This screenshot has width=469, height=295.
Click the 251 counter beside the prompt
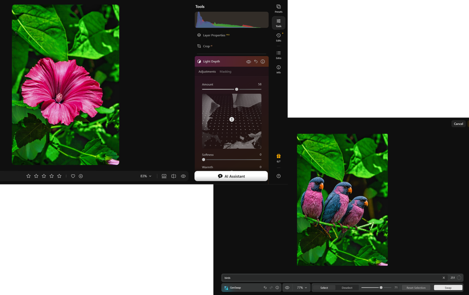coord(453,278)
